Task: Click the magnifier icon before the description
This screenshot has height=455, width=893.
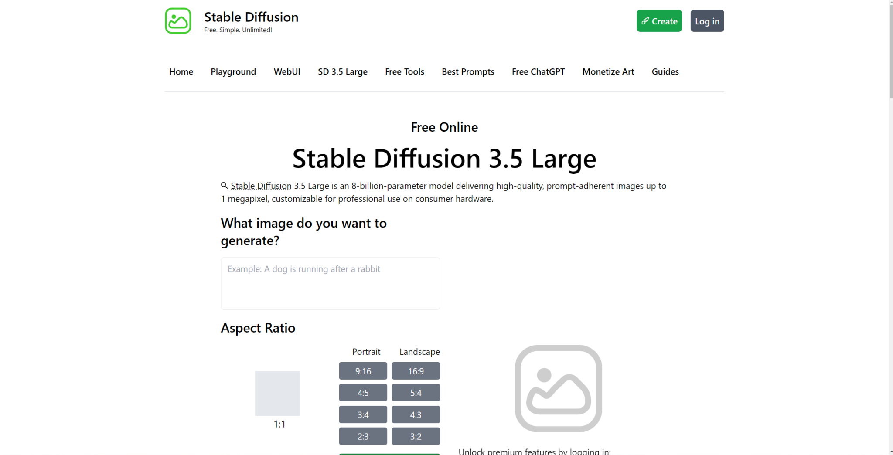Action: [x=224, y=186]
